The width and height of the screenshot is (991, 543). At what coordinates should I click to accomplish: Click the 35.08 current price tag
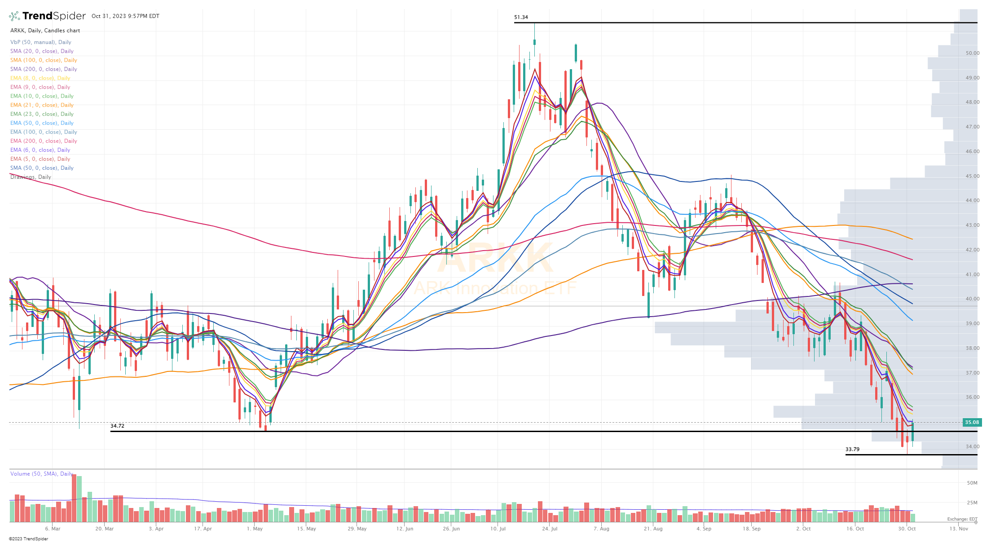[972, 422]
